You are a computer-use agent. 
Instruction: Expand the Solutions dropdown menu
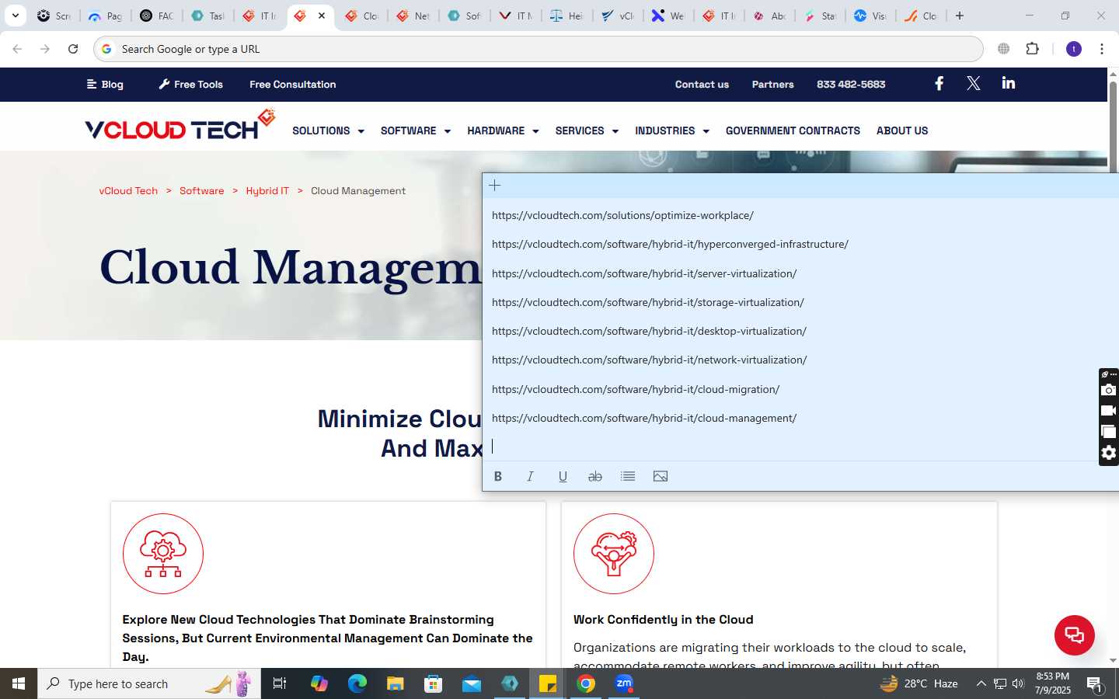[x=328, y=130]
